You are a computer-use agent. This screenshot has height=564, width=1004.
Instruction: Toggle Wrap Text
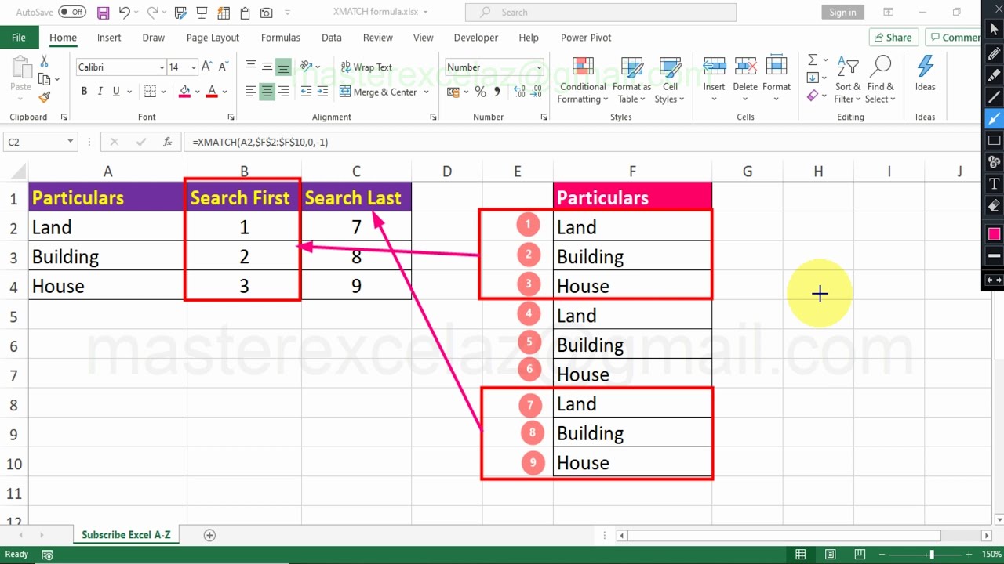pyautogui.click(x=366, y=67)
